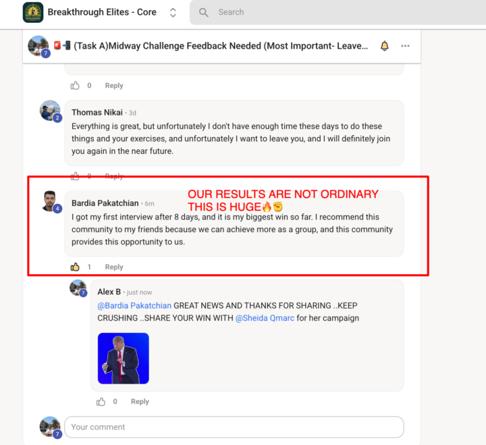Screen dimensions: 486x445
Task: Open the dancing GIF image in Alex B's reply
Action: point(124,359)
